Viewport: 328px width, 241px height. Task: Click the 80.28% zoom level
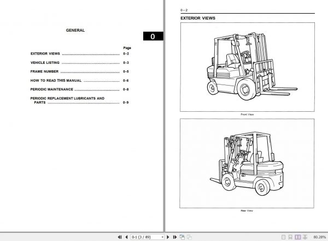[319, 237]
